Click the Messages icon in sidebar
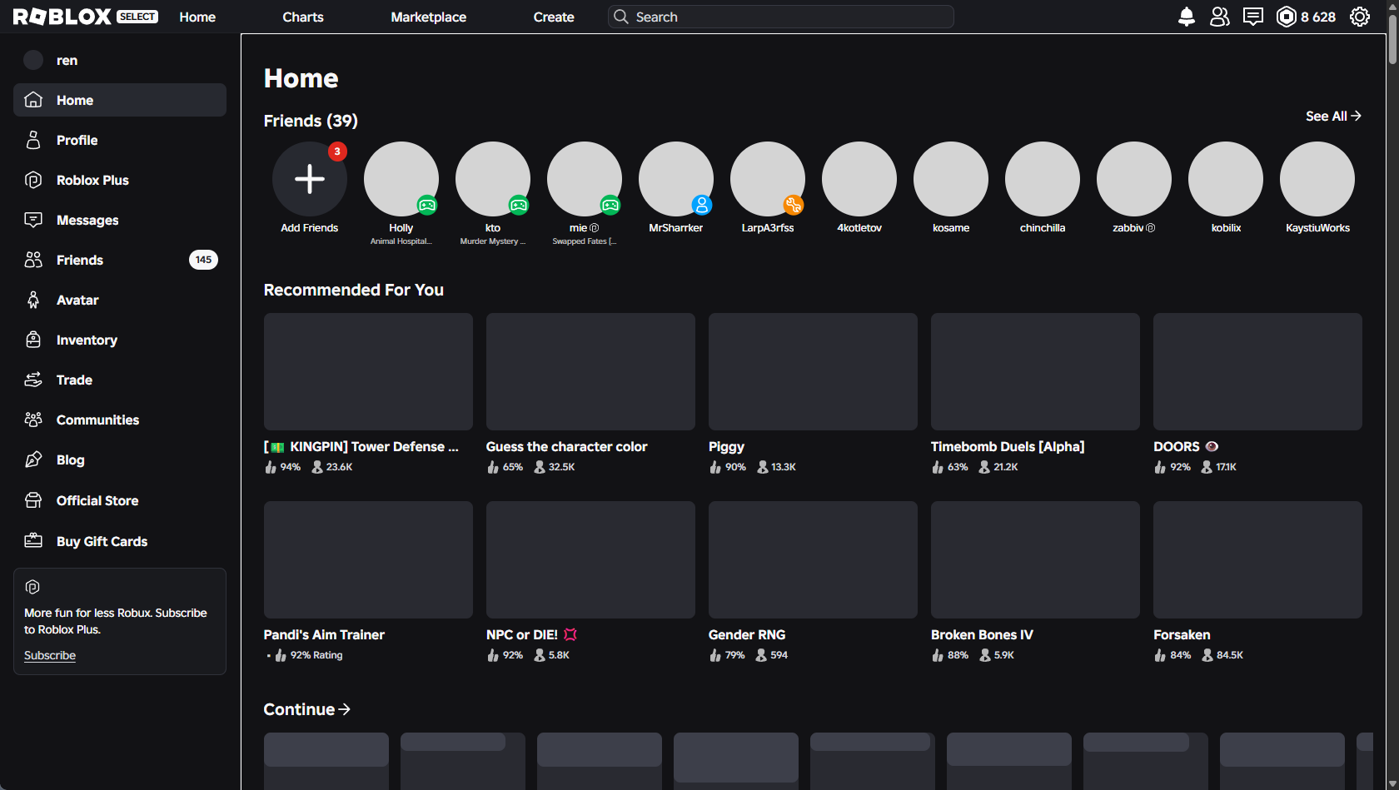This screenshot has height=790, width=1399. [x=33, y=220]
